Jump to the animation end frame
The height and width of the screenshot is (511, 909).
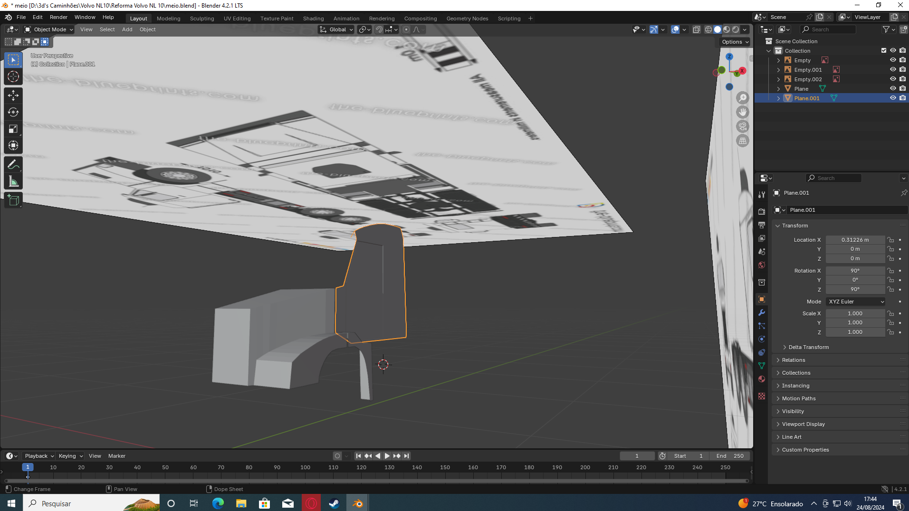(406, 456)
